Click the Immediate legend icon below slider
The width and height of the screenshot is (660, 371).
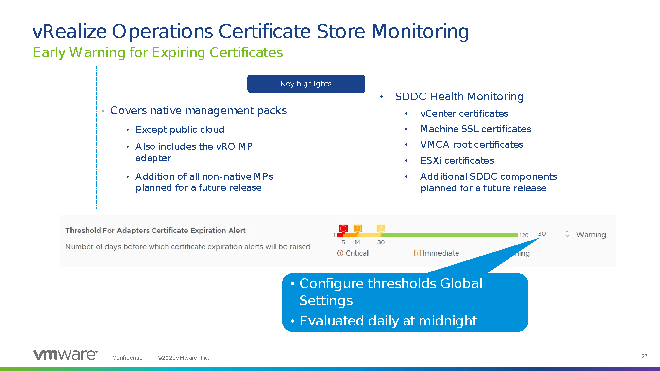pos(417,253)
